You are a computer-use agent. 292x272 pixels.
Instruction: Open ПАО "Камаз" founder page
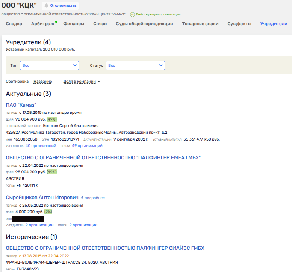pyautogui.click(x=21, y=105)
